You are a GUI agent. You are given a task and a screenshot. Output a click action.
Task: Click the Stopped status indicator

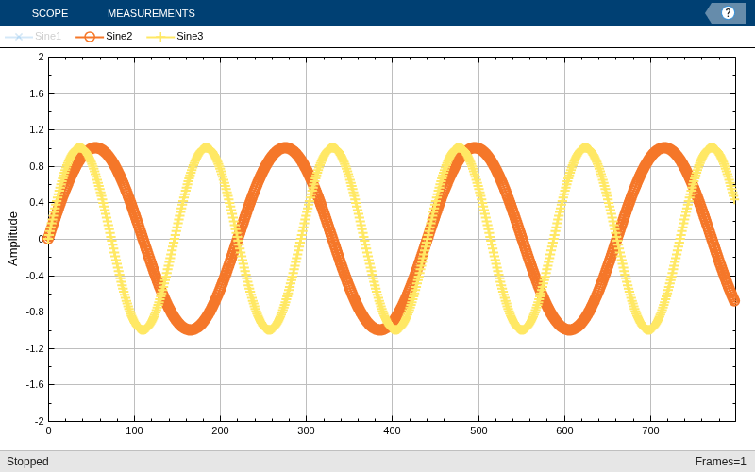(27, 462)
